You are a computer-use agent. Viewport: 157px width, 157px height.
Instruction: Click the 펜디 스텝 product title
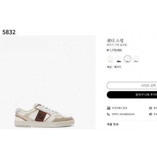115,41
